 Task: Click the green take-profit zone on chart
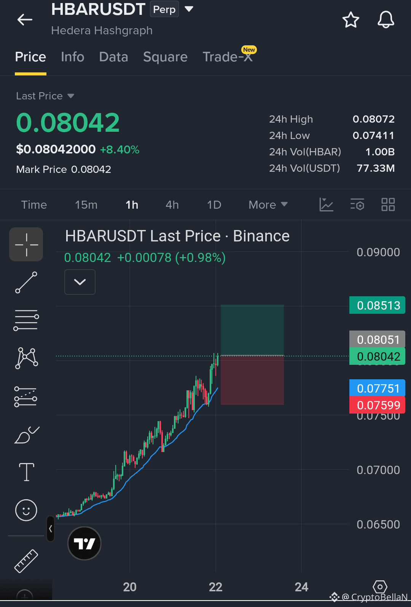coord(252,330)
